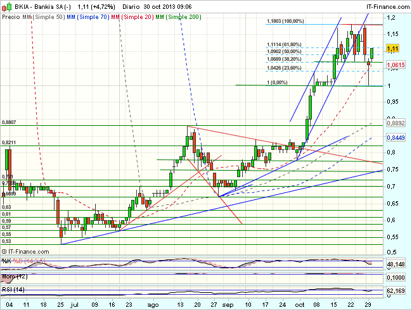Image resolution: width=412 pixels, height=310 pixels.
Task: Click the 0,57 support level label
Action: tap(6, 227)
